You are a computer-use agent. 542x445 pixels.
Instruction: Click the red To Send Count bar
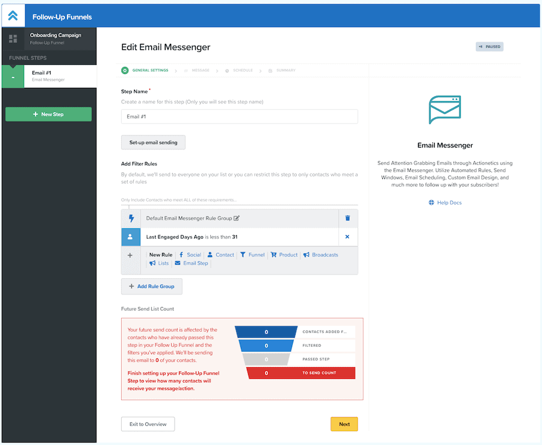301,373
